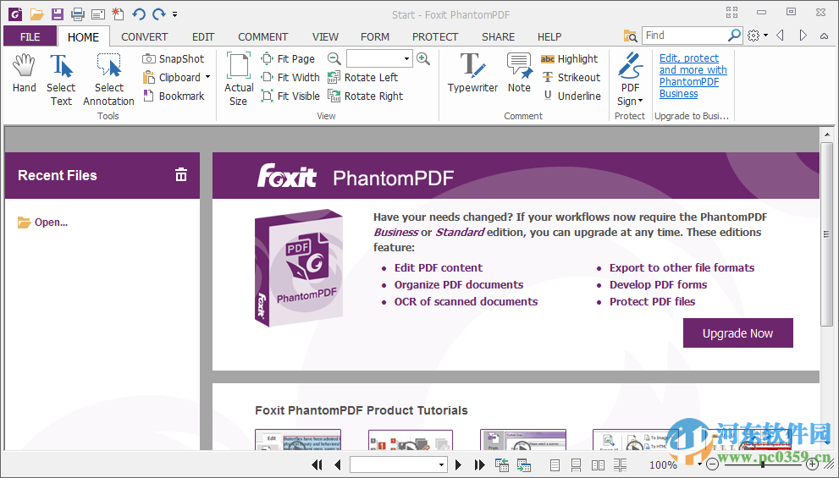Click the zoom slider handle in status bar
The image size is (839, 478).
coord(763,464)
